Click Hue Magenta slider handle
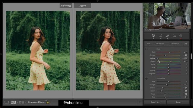Viewport: 193px width, 108px height. coord(169,74)
